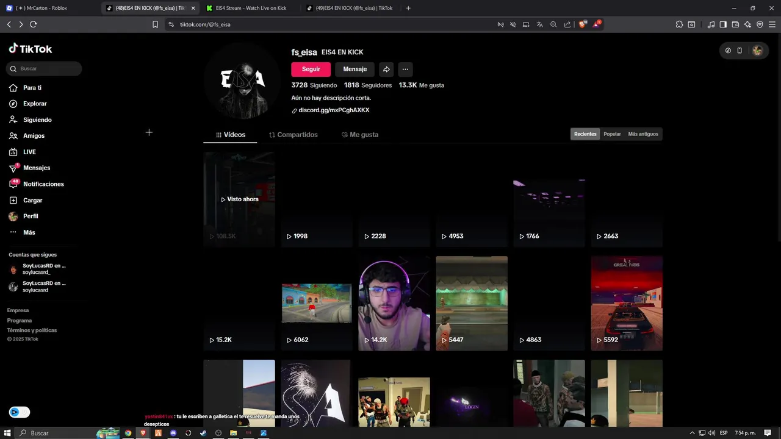Toggle the browser sidebar panel

(x=723, y=24)
